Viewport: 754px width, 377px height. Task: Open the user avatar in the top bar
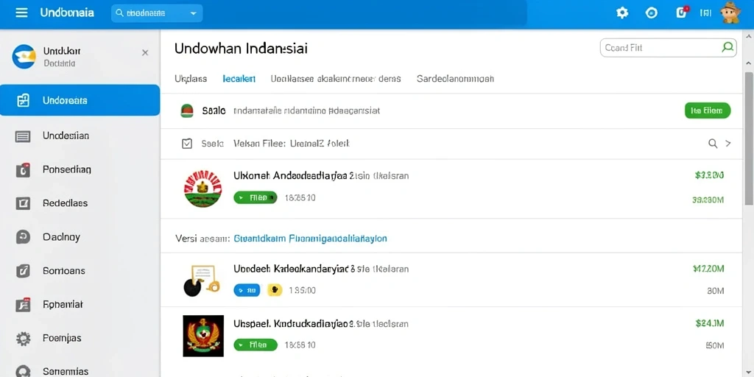731,13
